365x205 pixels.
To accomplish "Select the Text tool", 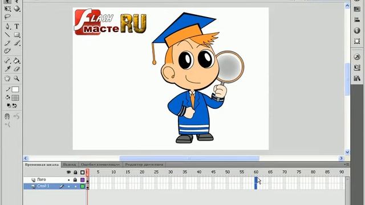I will (x=17, y=26).
